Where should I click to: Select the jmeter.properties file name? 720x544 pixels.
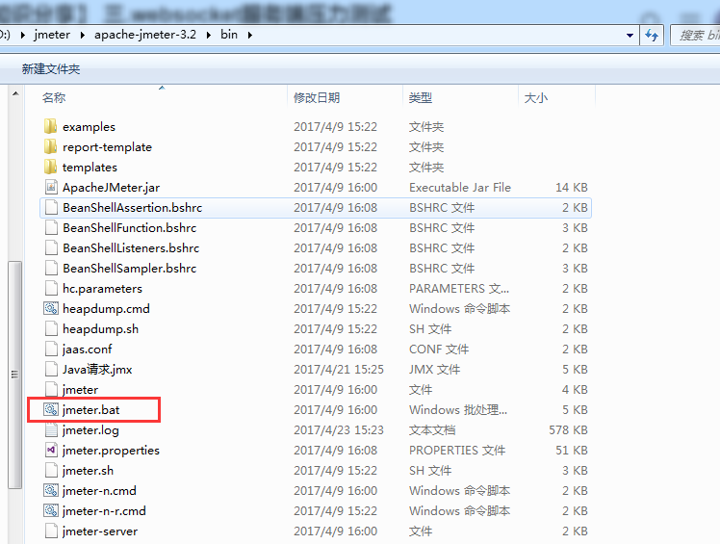tap(111, 451)
